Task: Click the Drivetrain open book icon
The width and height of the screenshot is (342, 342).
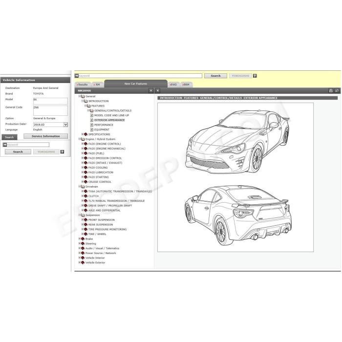Action: tap(83, 187)
